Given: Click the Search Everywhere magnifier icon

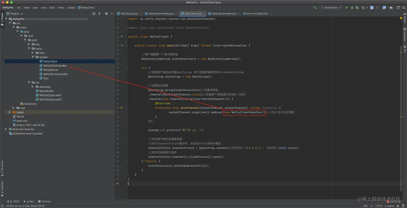Looking at the screenshot, I should click(x=404, y=8).
